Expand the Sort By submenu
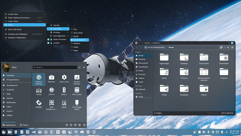 click(58, 25)
